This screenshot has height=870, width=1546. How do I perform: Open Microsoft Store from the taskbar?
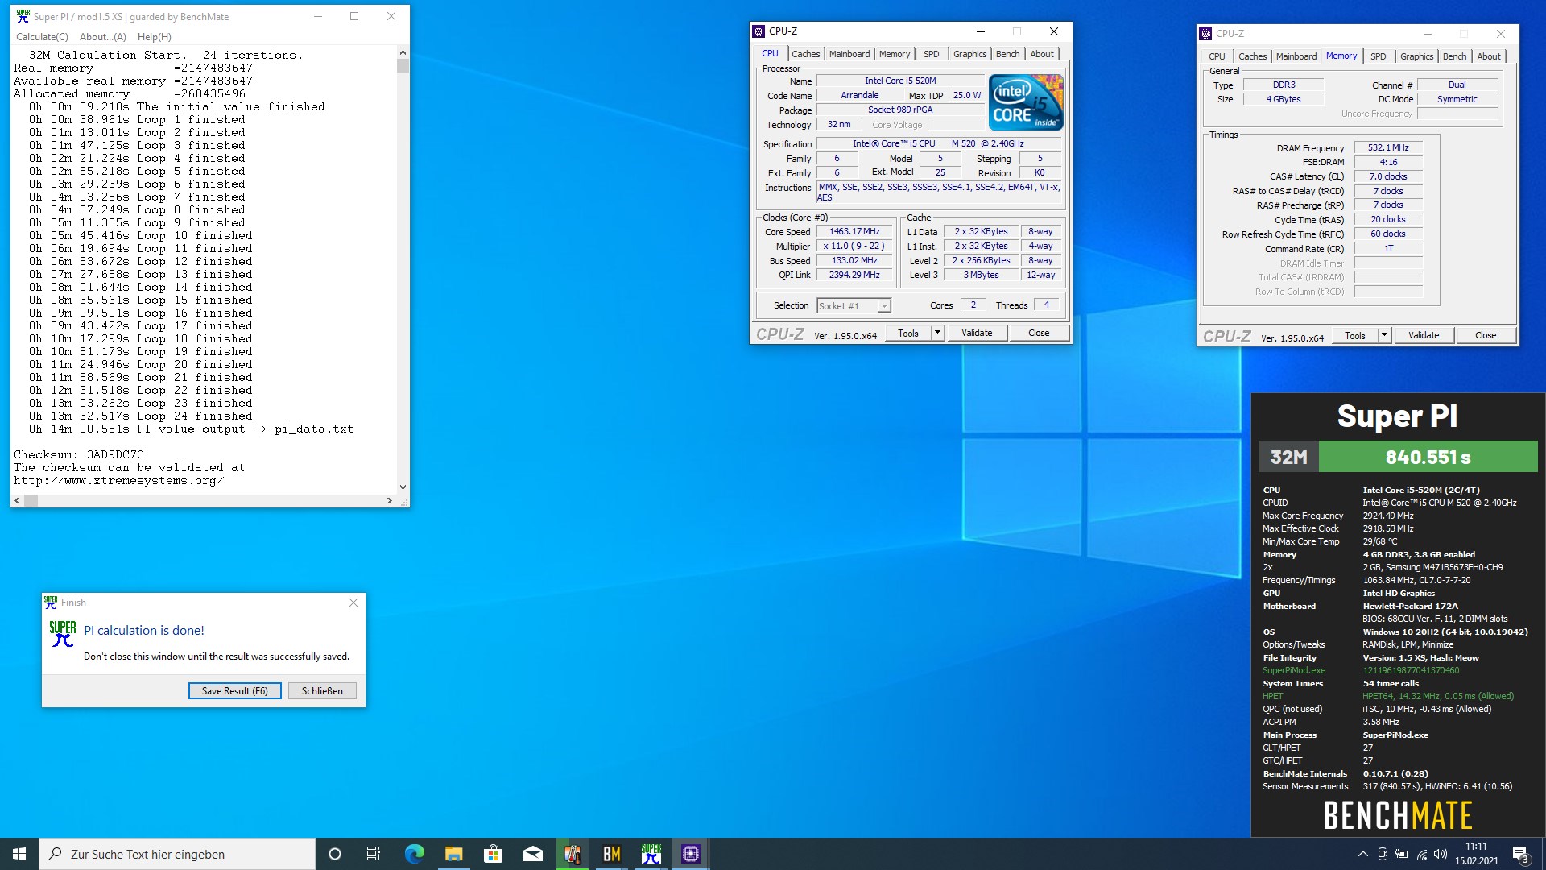click(494, 854)
